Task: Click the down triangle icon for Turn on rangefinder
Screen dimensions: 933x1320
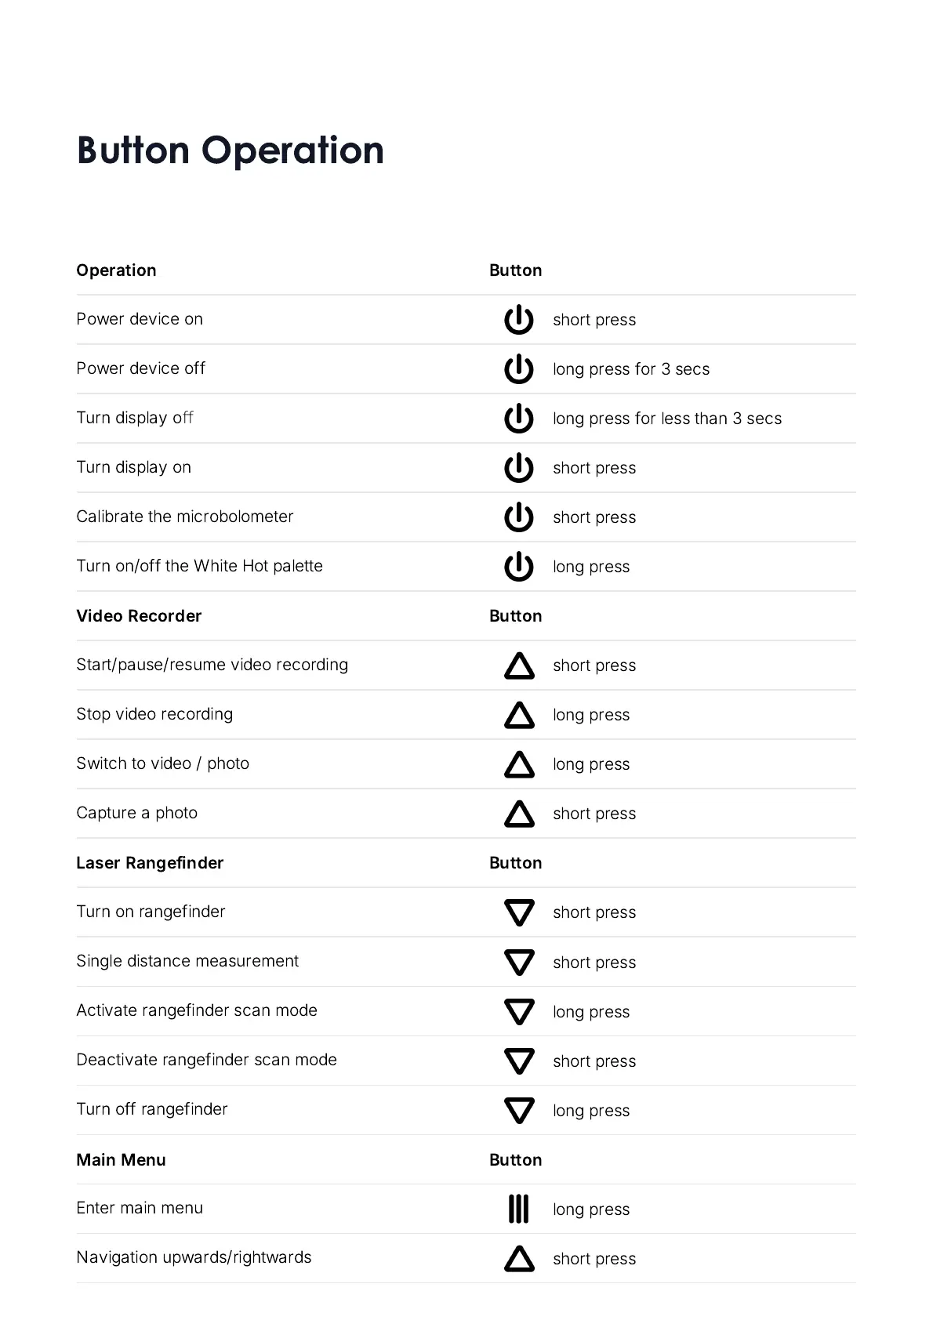Action: [x=519, y=912]
